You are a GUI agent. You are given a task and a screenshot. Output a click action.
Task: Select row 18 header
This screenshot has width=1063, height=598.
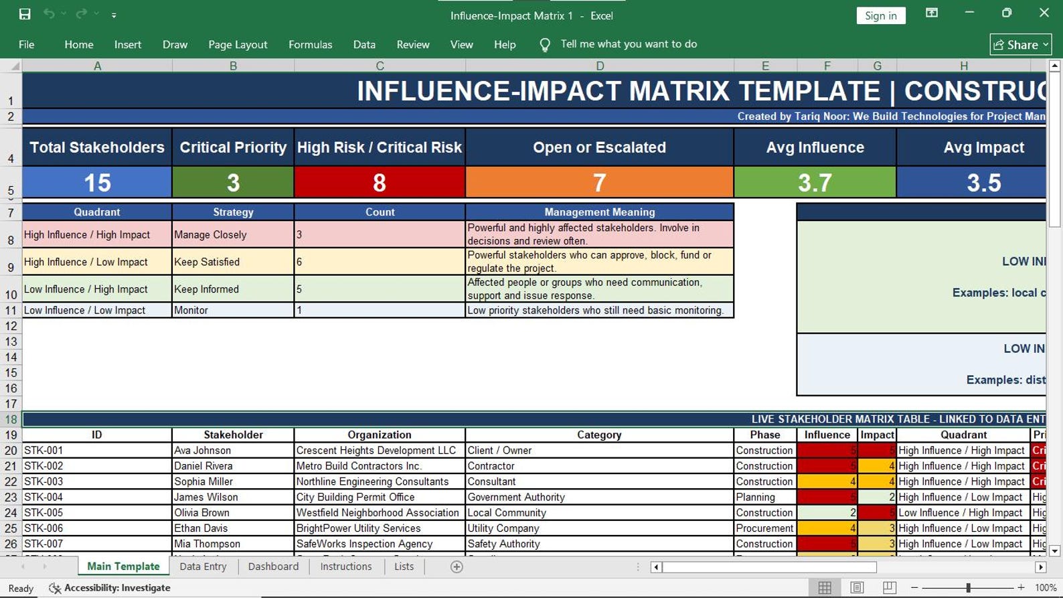(11, 420)
